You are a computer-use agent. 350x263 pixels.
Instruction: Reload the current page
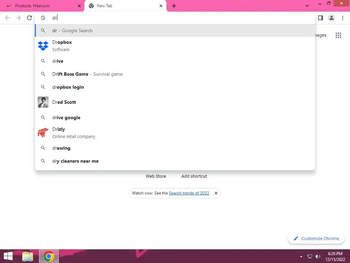[x=29, y=18]
